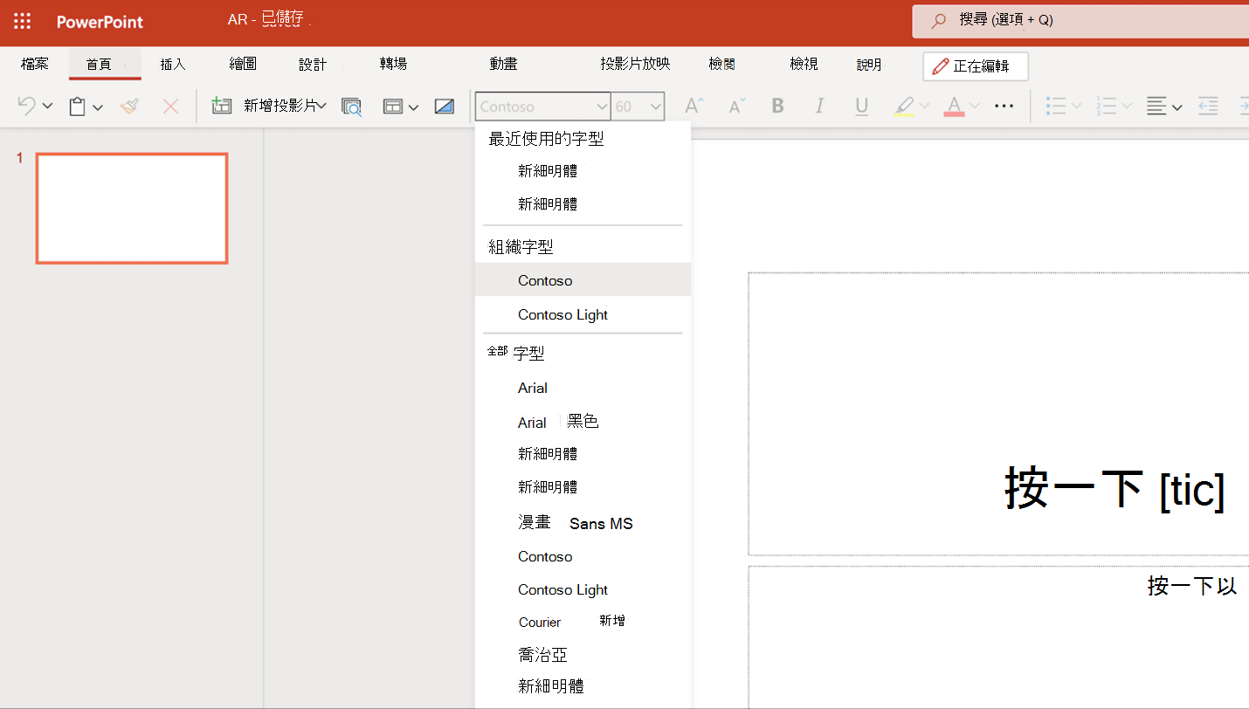This screenshot has height=709, width=1249.
Task: Expand the bullet styles dropdown arrow
Action: point(1076,107)
